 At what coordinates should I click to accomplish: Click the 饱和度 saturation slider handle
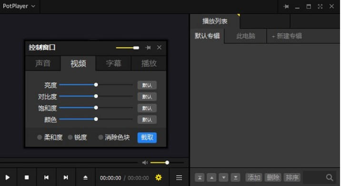(96, 108)
